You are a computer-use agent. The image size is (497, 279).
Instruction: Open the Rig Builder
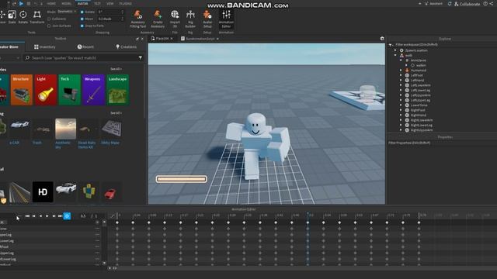pos(190,19)
